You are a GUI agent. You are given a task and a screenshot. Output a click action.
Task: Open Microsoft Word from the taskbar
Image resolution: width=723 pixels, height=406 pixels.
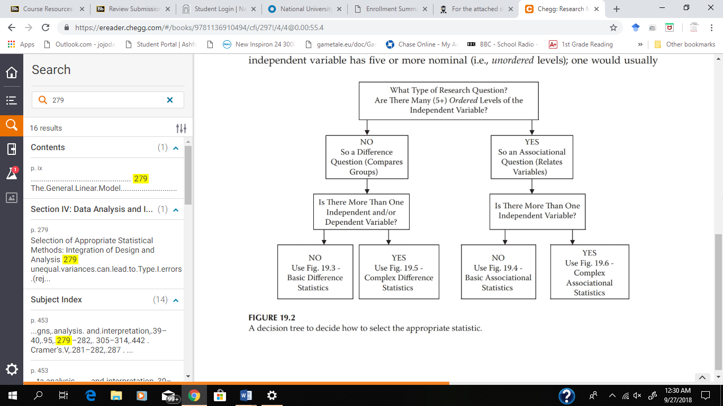click(245, 395)
